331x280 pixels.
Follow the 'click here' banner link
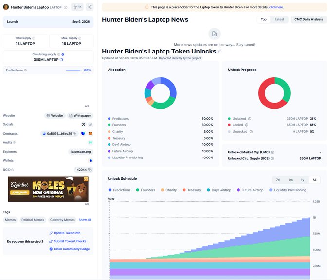276,7
